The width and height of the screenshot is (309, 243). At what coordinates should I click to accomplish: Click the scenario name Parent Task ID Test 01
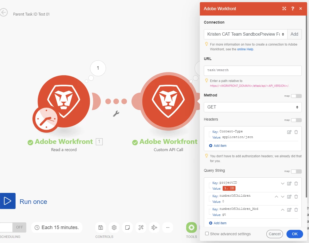pos(31,14)
